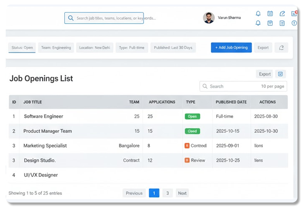Sort by the Published Date column header
The height and width of the screenshot is (207, 304).
point(231,102)
